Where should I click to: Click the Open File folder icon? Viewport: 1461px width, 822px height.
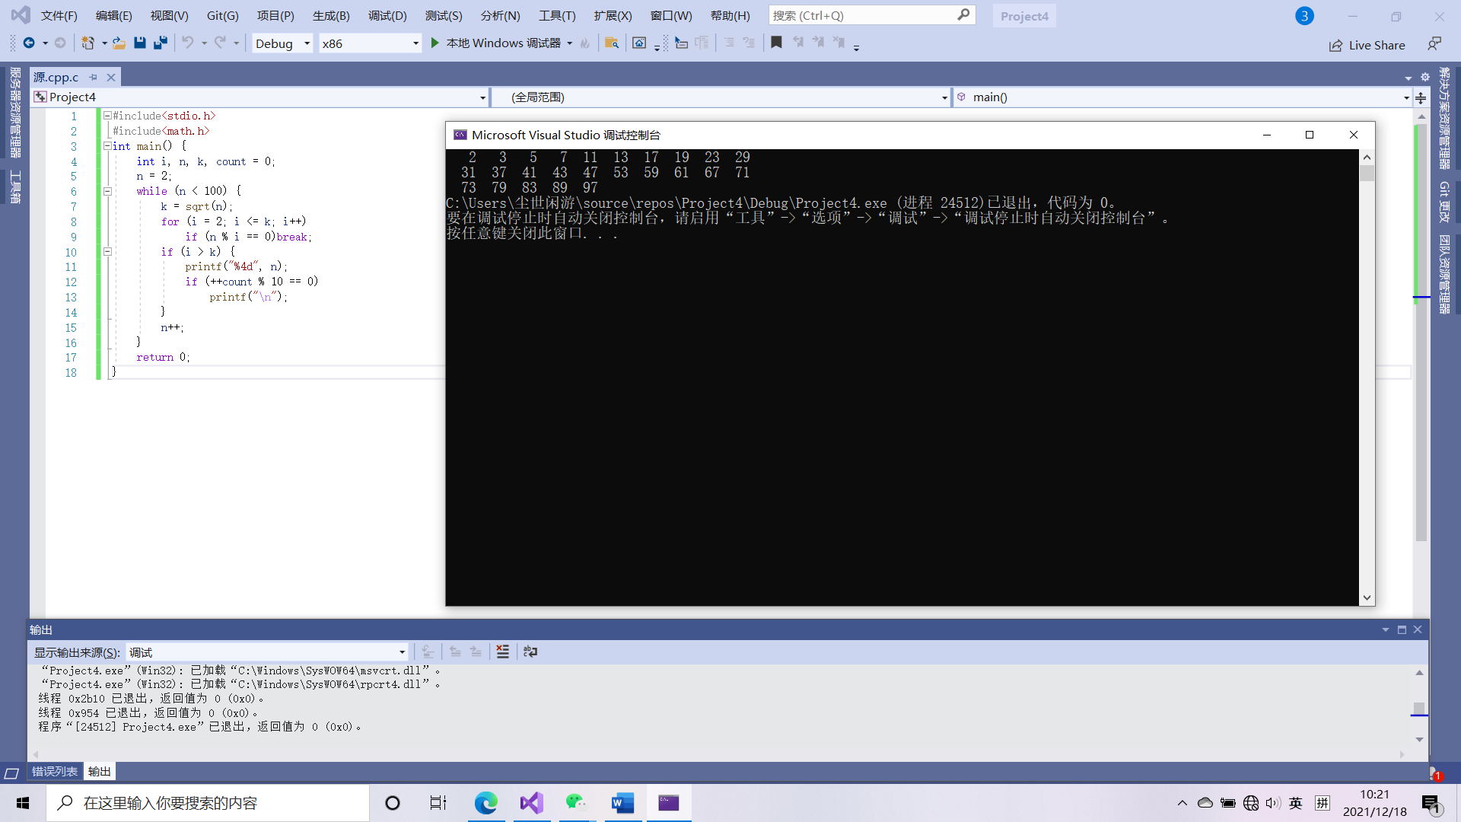[x=119, y=43]
